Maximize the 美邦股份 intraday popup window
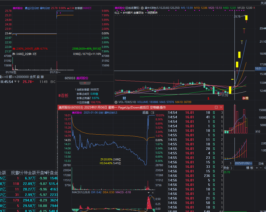 point(216,107)
